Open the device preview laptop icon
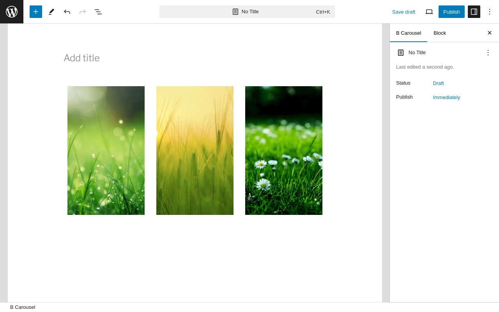This screenshot has height=312, width=499. pyautogui.click(x=429, y=12)
